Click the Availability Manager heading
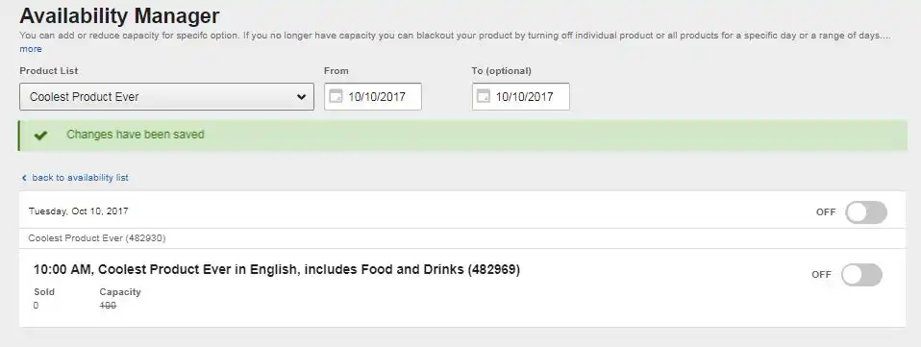This screenshot has height=347, width=921. (120, 15)
